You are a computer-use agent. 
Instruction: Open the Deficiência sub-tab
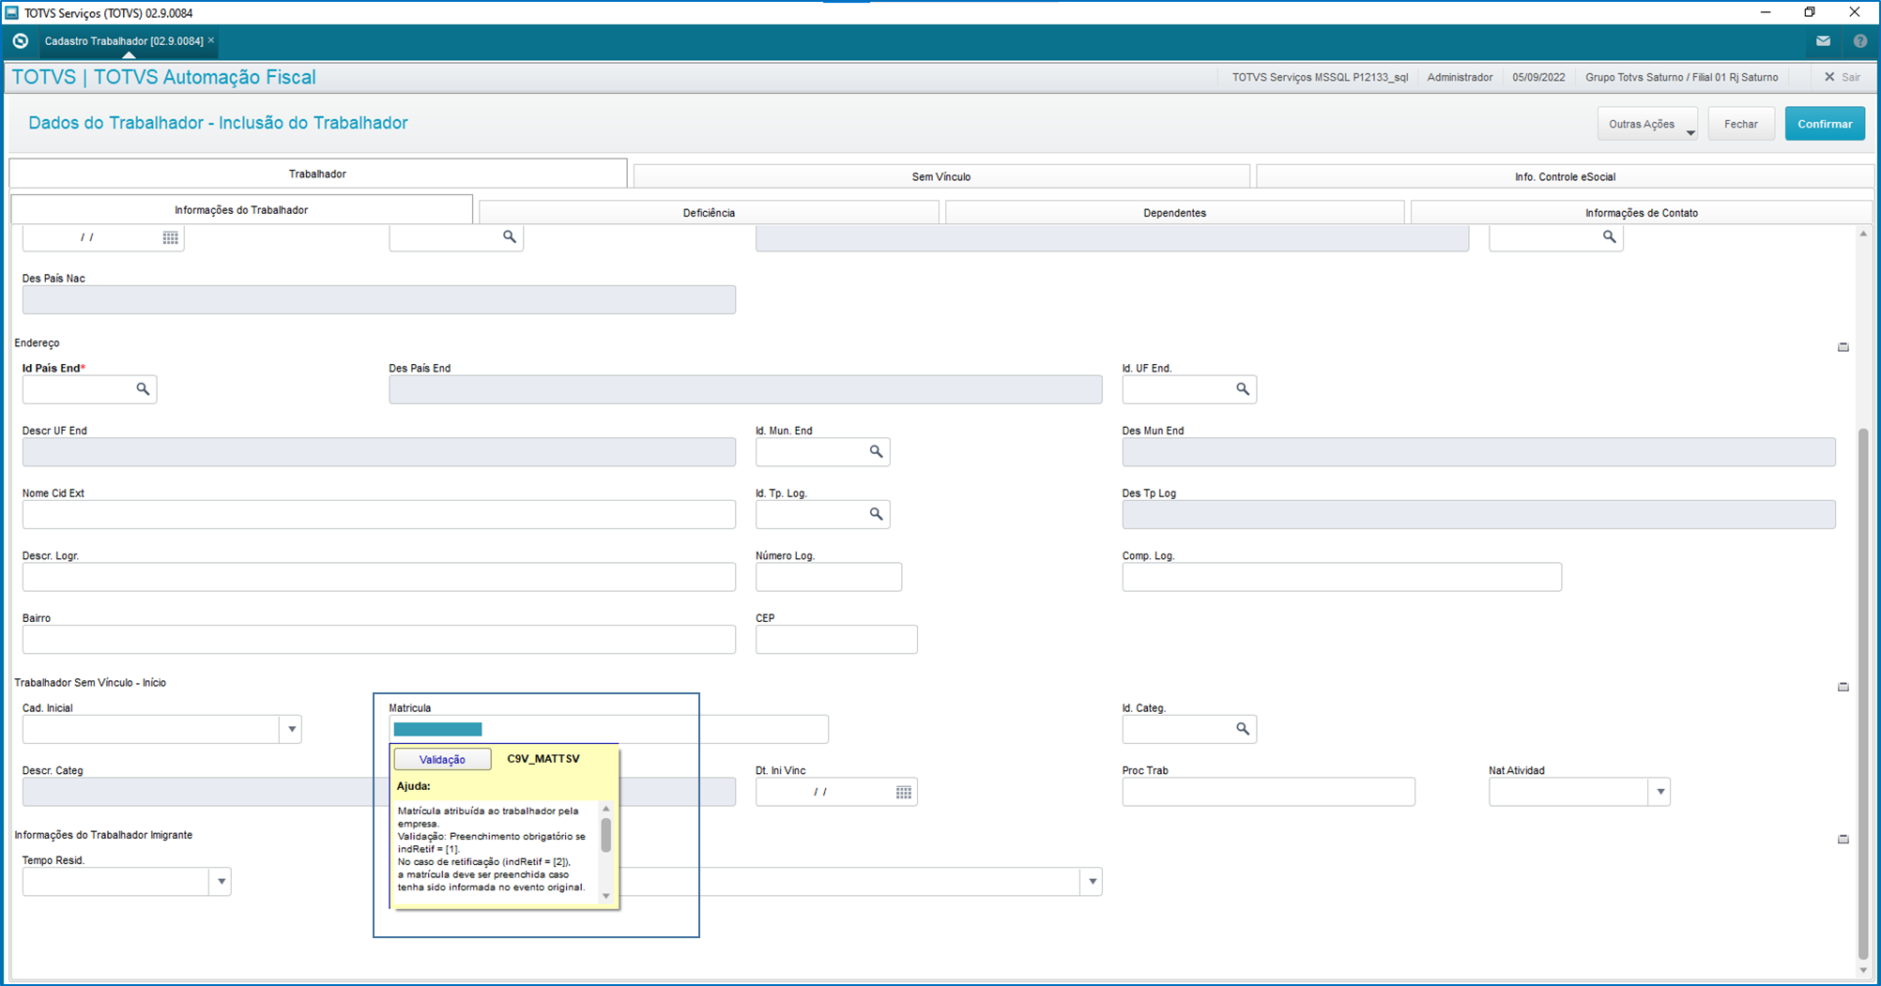pos(709,213)
